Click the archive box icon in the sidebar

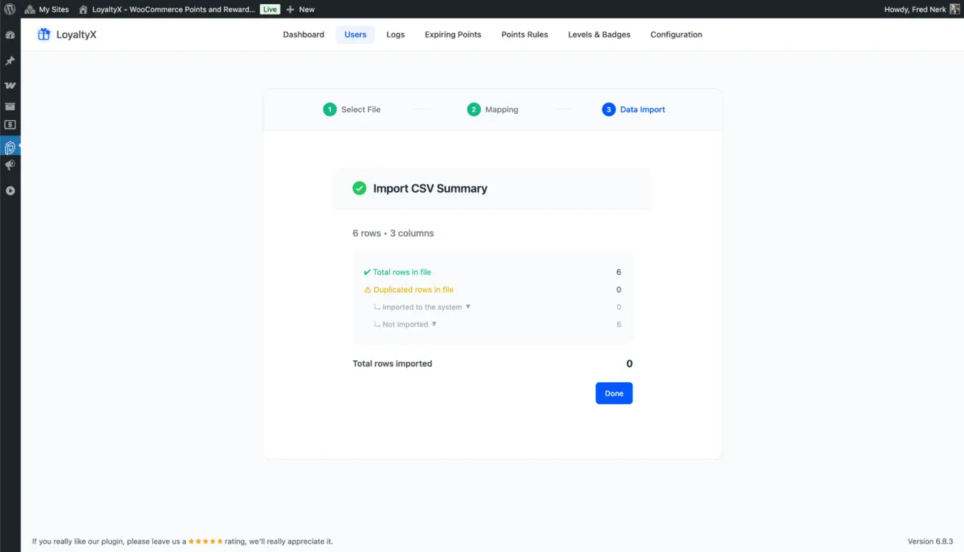tap(10, 106)
